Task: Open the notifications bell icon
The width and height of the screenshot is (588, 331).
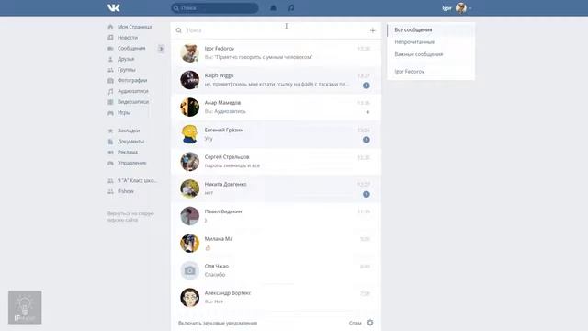Action: coord(274,8)
